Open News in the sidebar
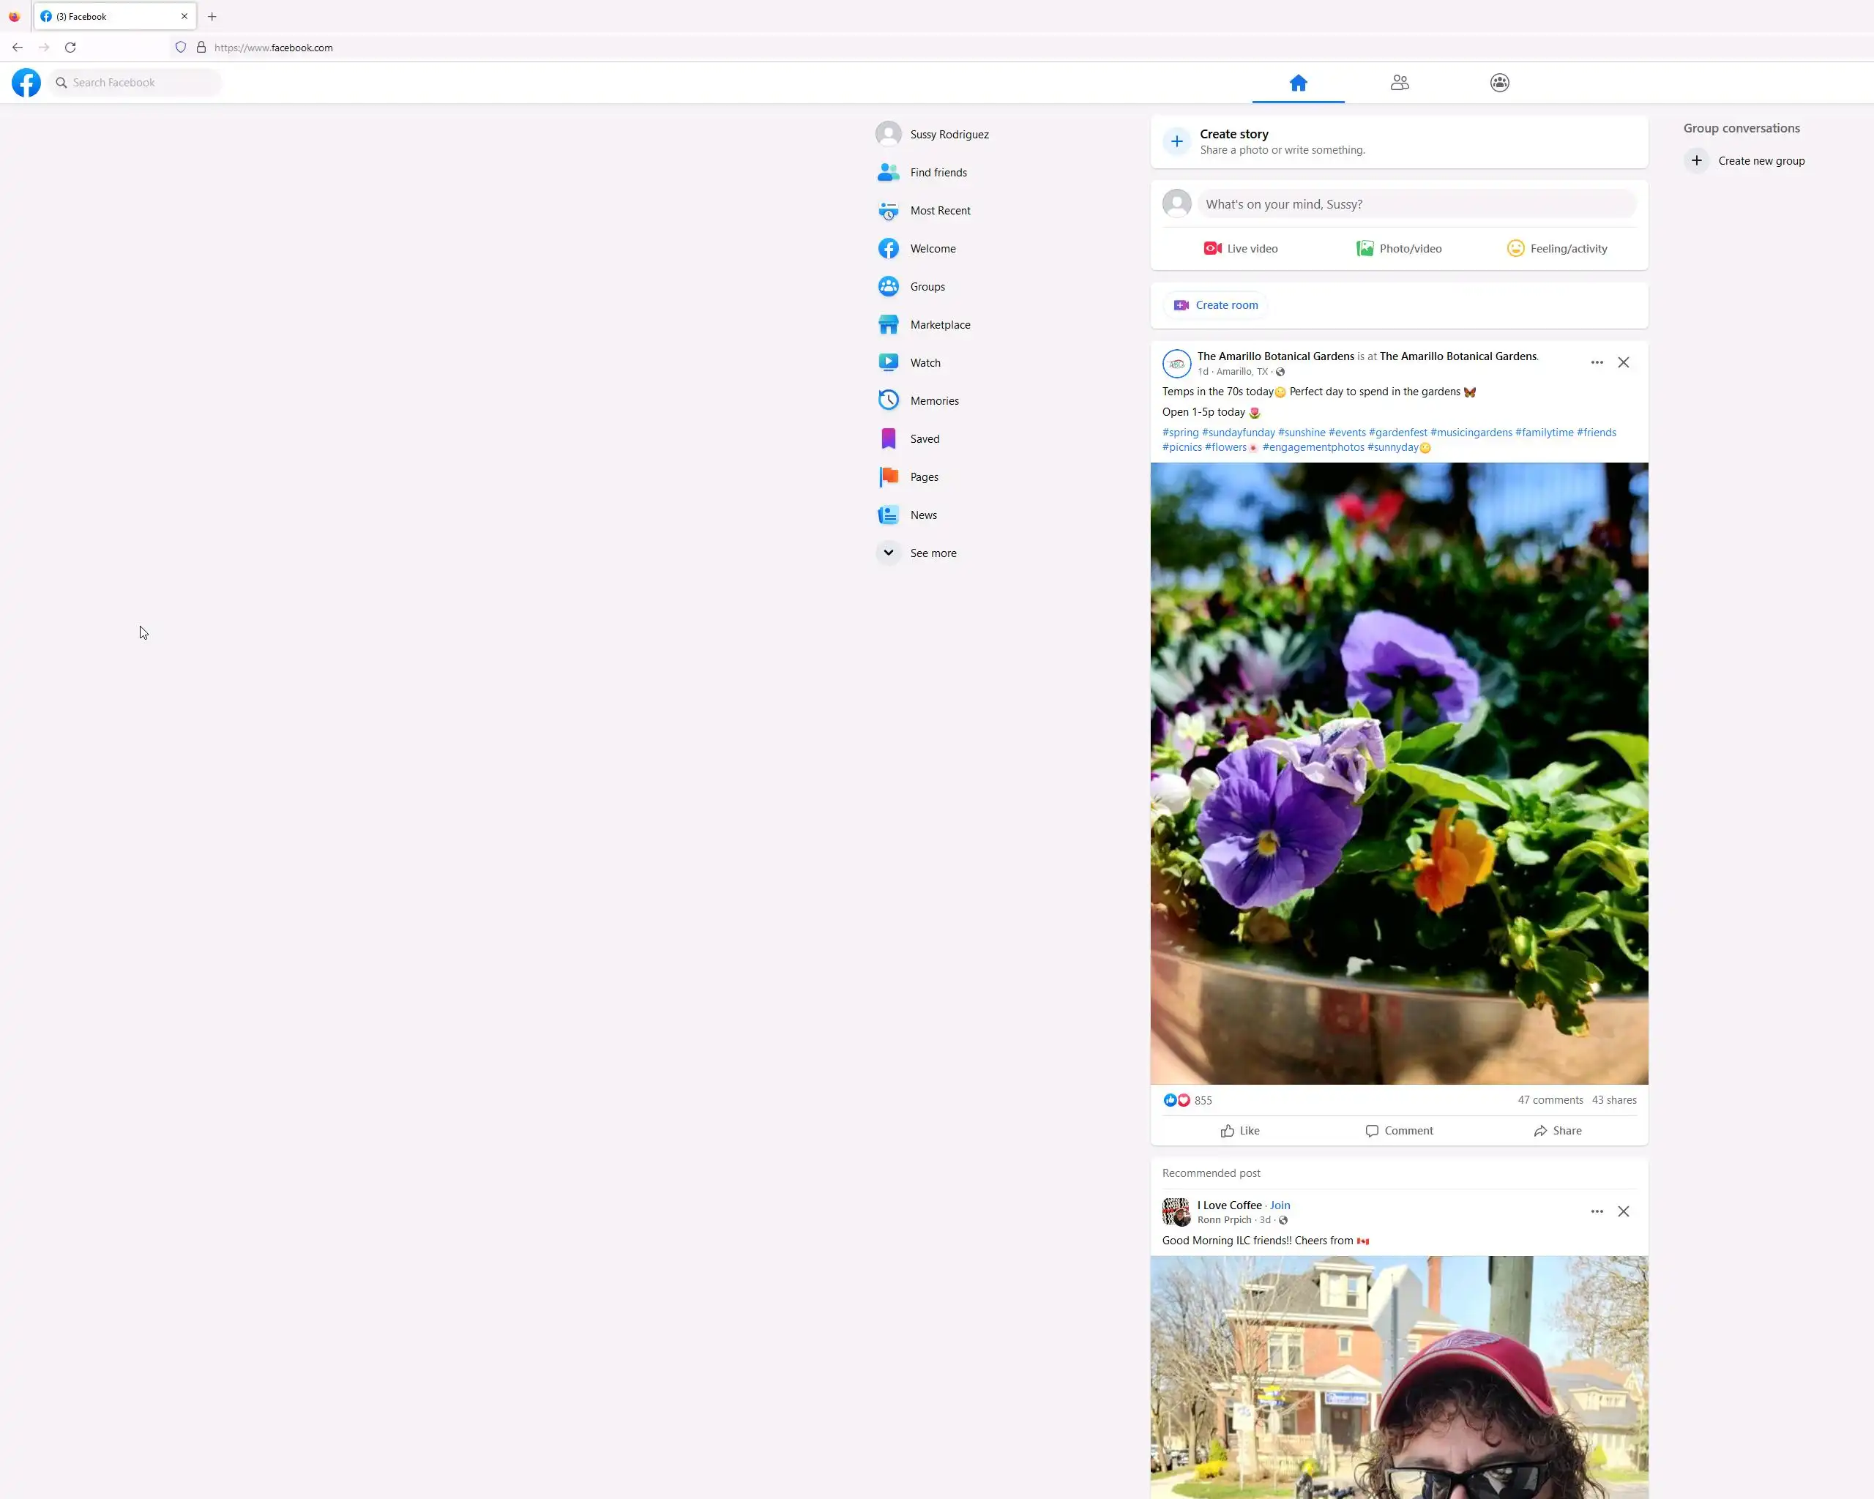Viewport: 1874px width, 1499px height. [922, 515]
